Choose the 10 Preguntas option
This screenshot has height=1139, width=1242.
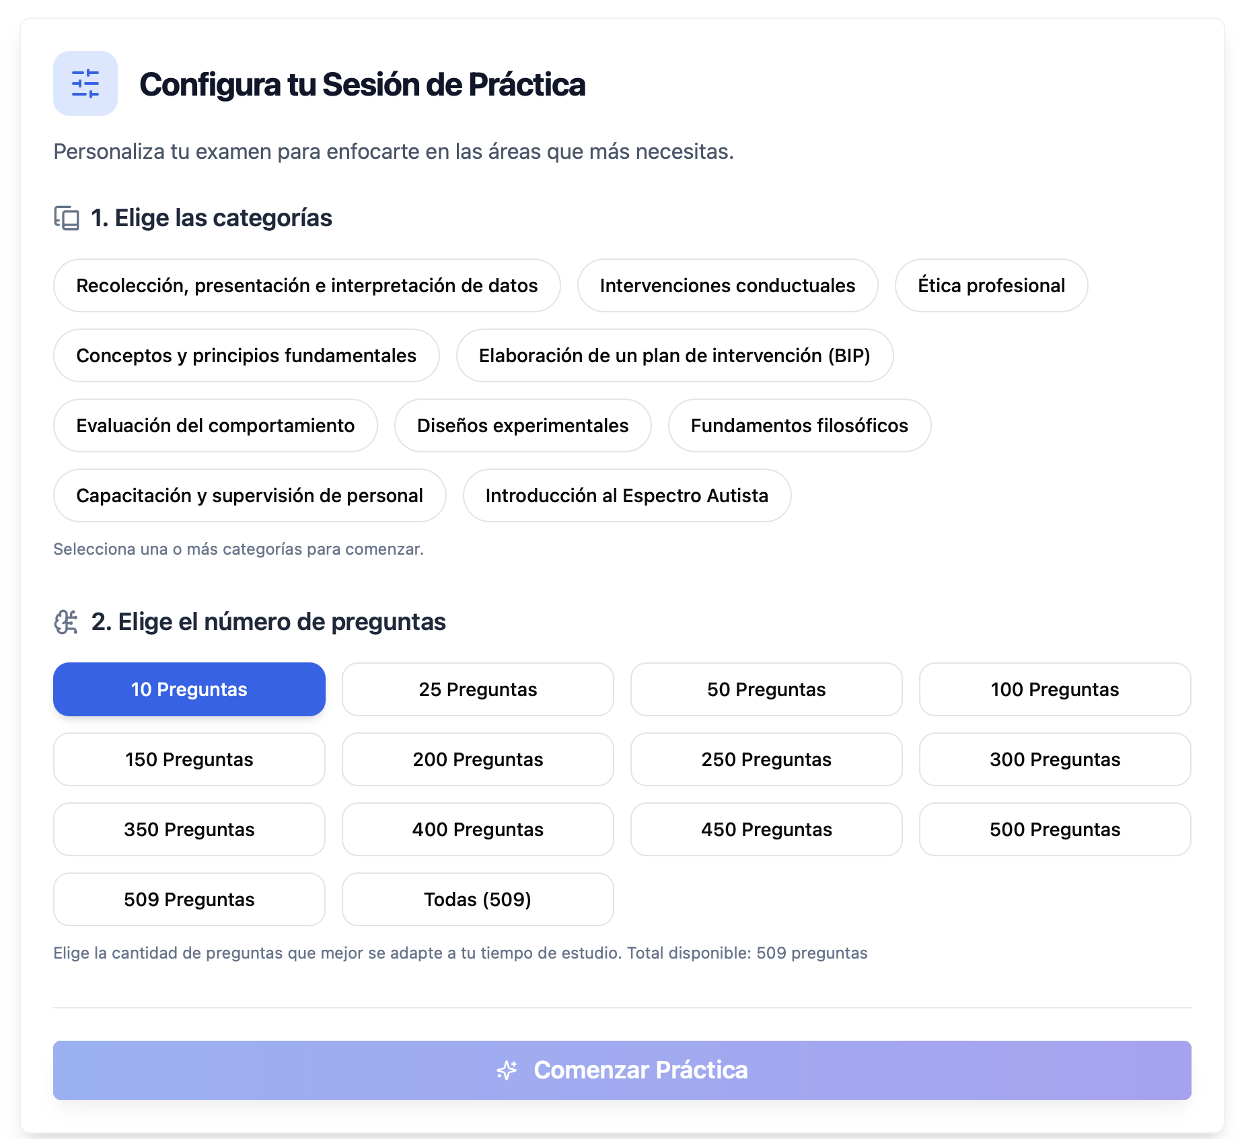189,689
